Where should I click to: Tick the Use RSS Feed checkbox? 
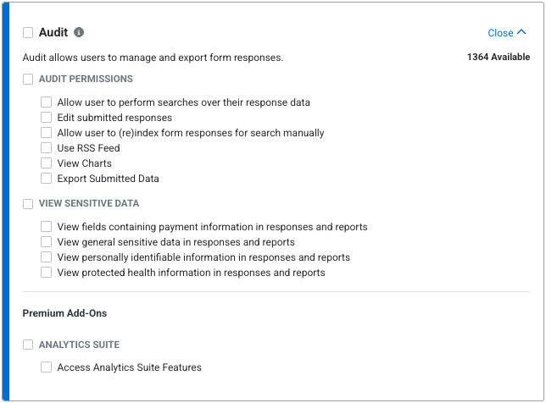47,148
